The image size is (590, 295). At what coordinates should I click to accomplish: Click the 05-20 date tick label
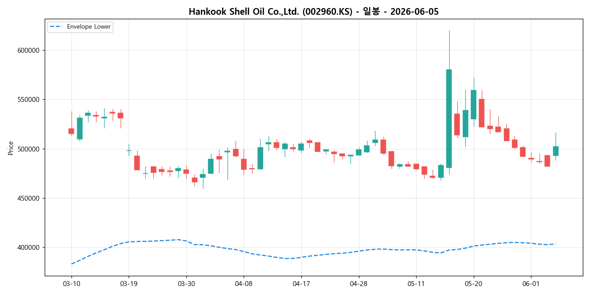pyautogui.click(x=473, y=284)
